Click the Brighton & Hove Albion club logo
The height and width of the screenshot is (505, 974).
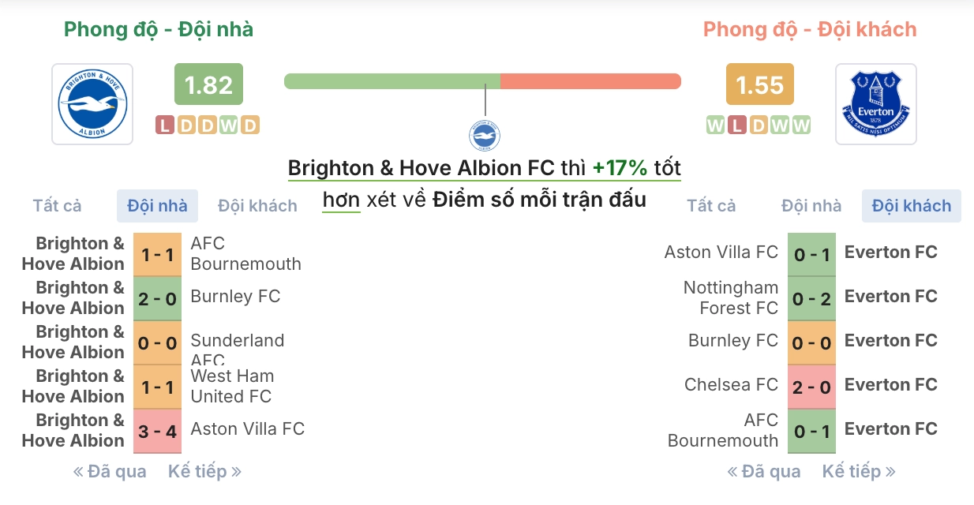pyautogui.click(x=92, y=103)
